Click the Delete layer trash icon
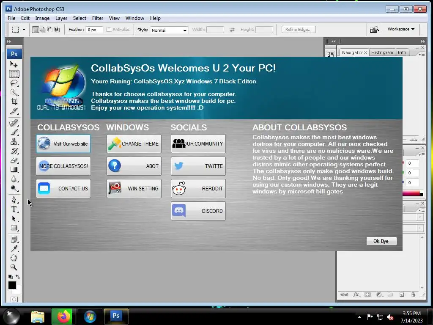This screenshot has height=325, width=433. (414, 295)
